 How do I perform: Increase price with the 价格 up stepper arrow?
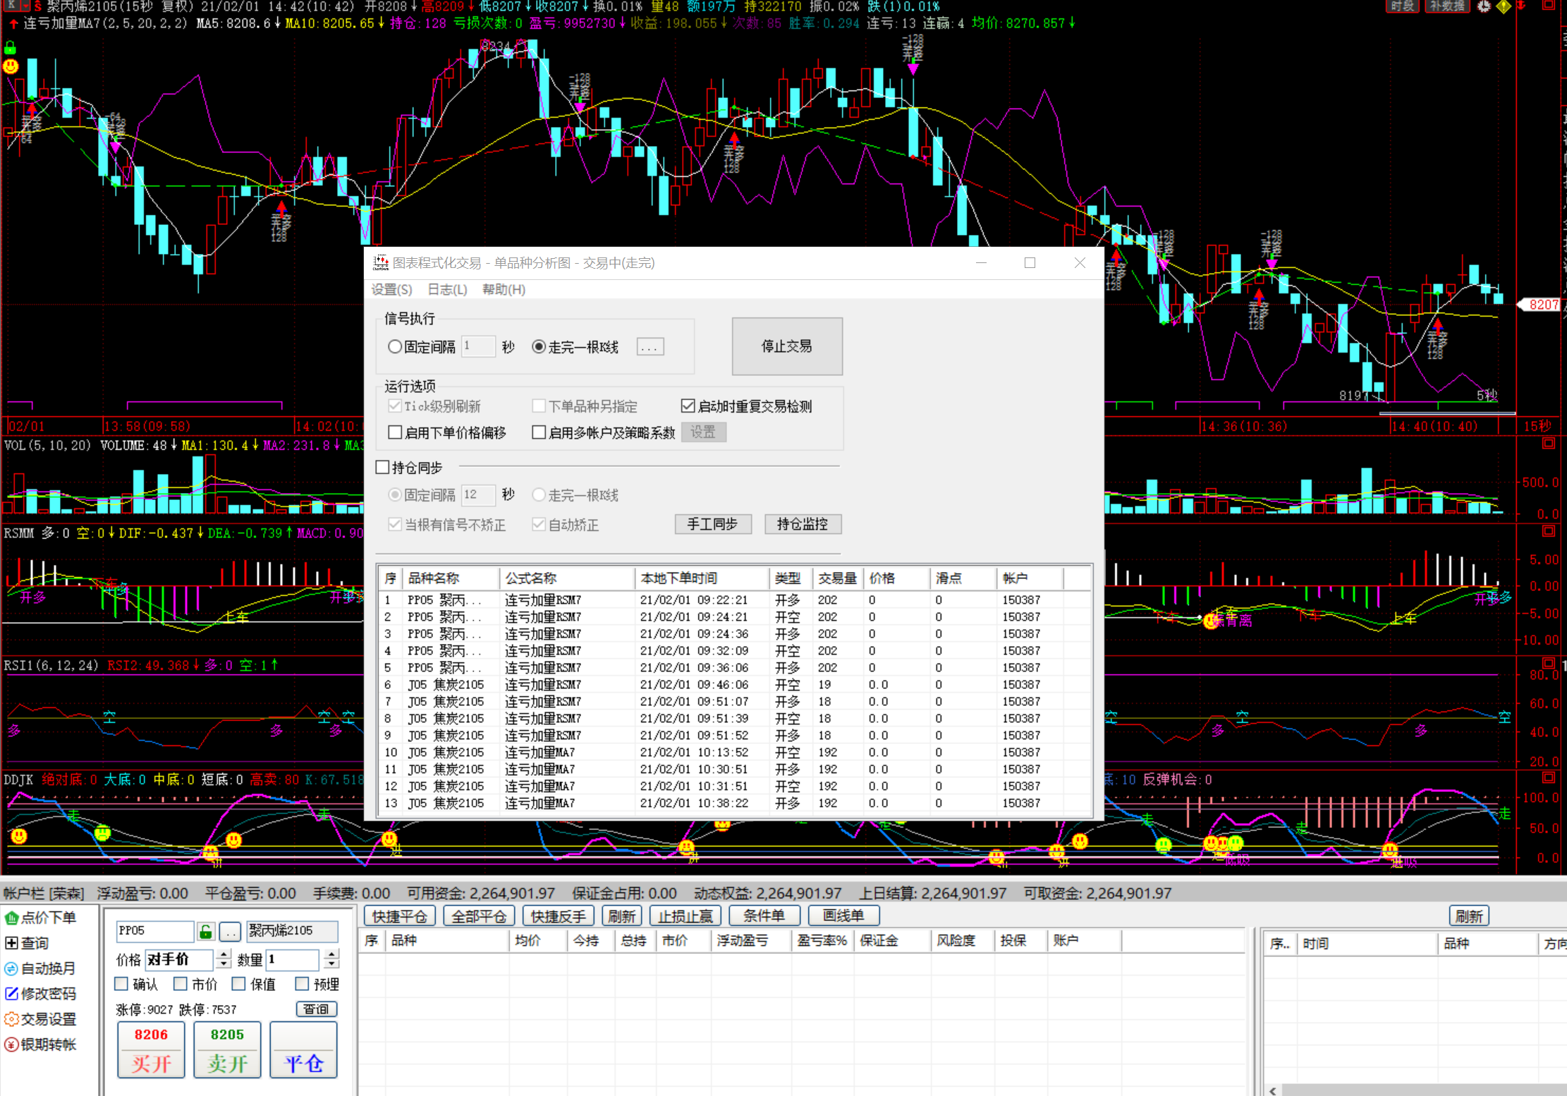pos(224,954)
